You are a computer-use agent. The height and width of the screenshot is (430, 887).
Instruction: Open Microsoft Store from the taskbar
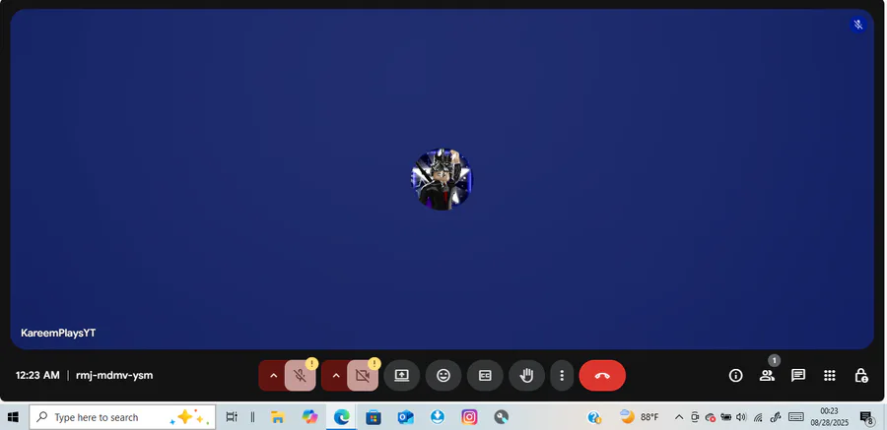pos(373,417)
